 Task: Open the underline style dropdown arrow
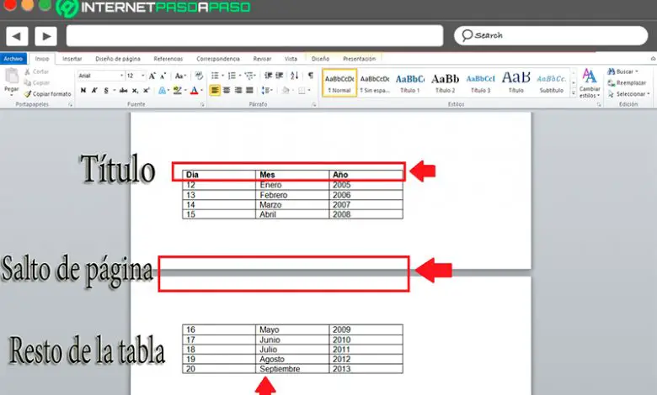(114, 90)
